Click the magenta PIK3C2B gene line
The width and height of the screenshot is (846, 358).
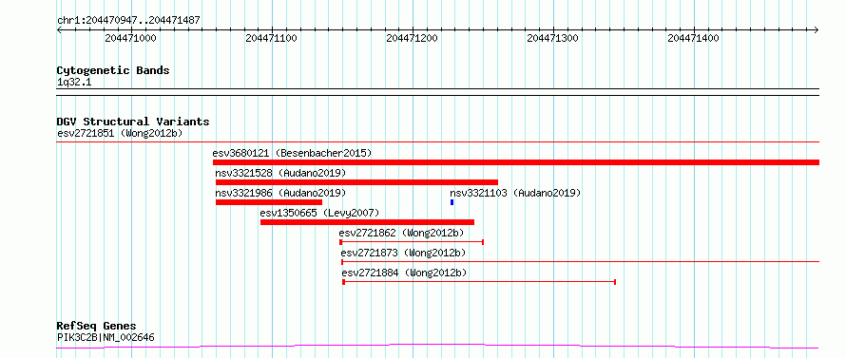(x=437, y=346)
